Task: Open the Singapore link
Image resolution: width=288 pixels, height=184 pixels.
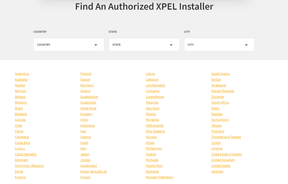Action: 219,85
